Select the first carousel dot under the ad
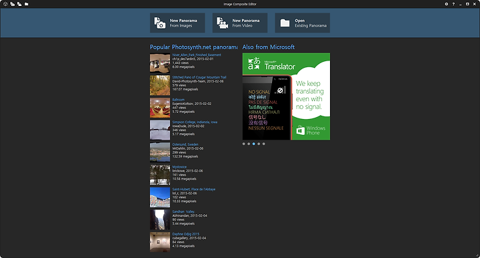 (244, 144)
